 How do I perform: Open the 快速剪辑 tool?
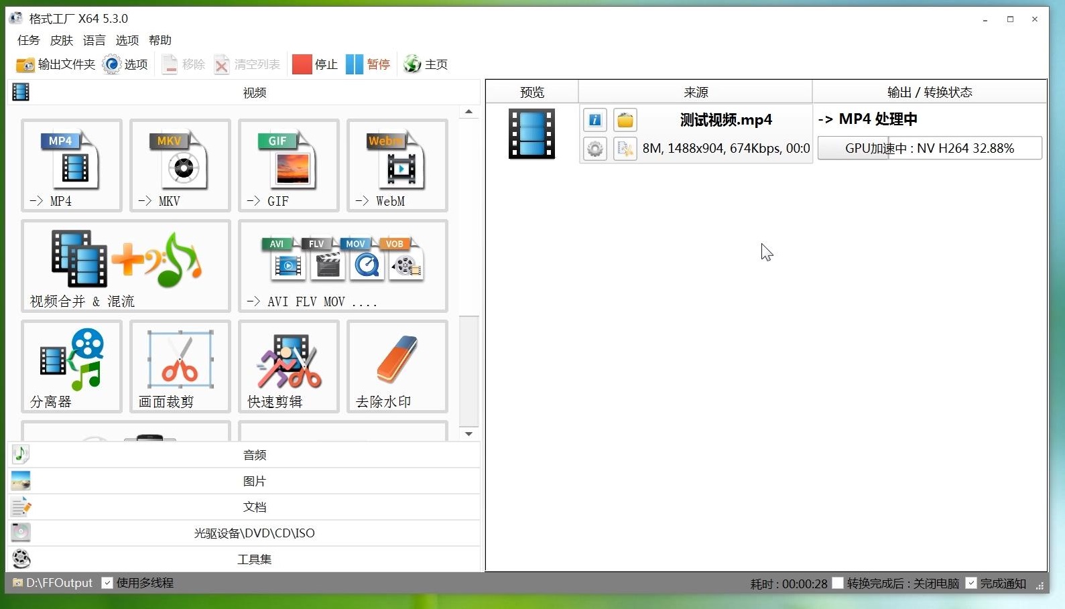tap(289, 366)
